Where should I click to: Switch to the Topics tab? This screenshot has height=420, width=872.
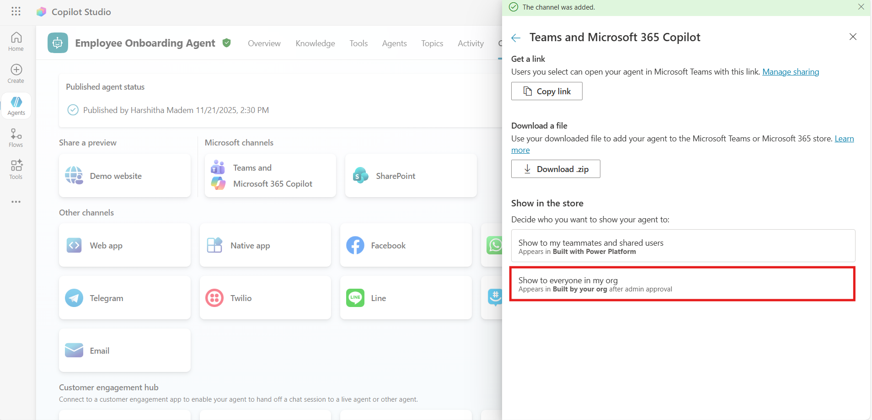[432, 43]
